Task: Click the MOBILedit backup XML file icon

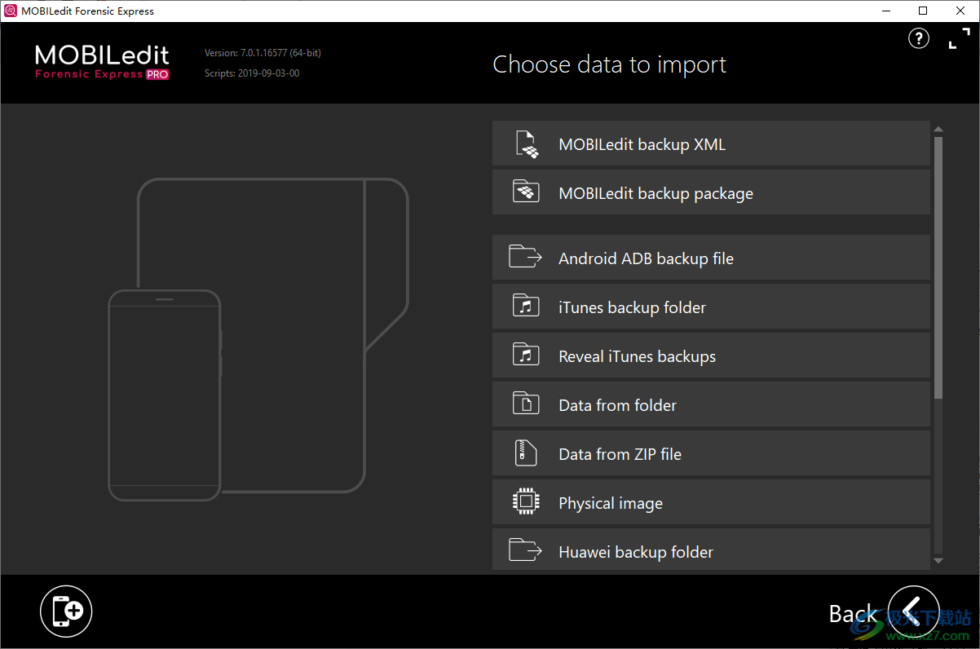Action: (x=527, y=144)
